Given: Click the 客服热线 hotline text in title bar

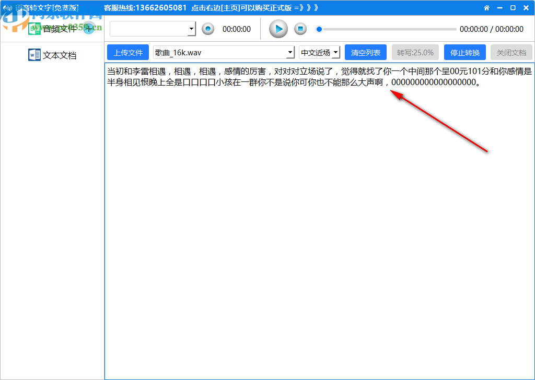Looking at the screenshot, I should click(x=145, y=8).
